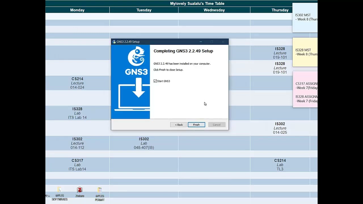Click the greyed-out Cancel button
This screenshot has height=204, width=363.
pos(217,125)
